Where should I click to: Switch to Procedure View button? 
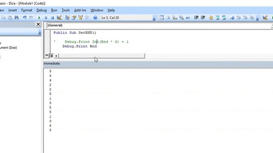point(46,56)
